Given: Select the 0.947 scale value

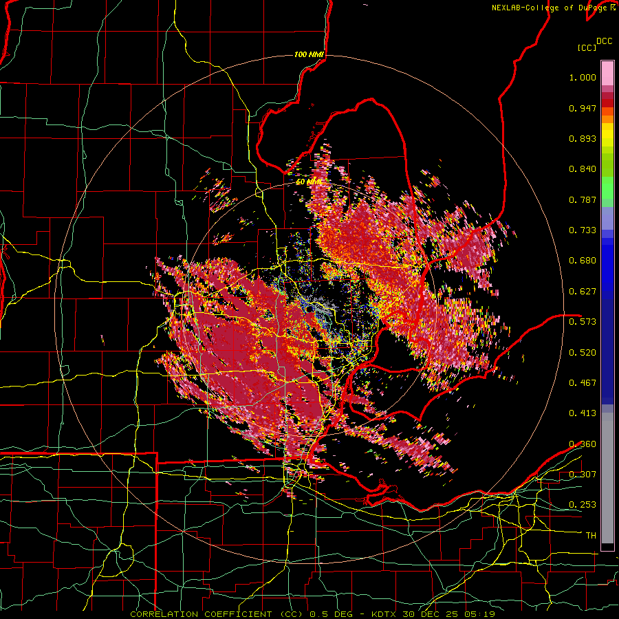Looking at the screenshot, I should pyautogui.click(x=583, y=108).
